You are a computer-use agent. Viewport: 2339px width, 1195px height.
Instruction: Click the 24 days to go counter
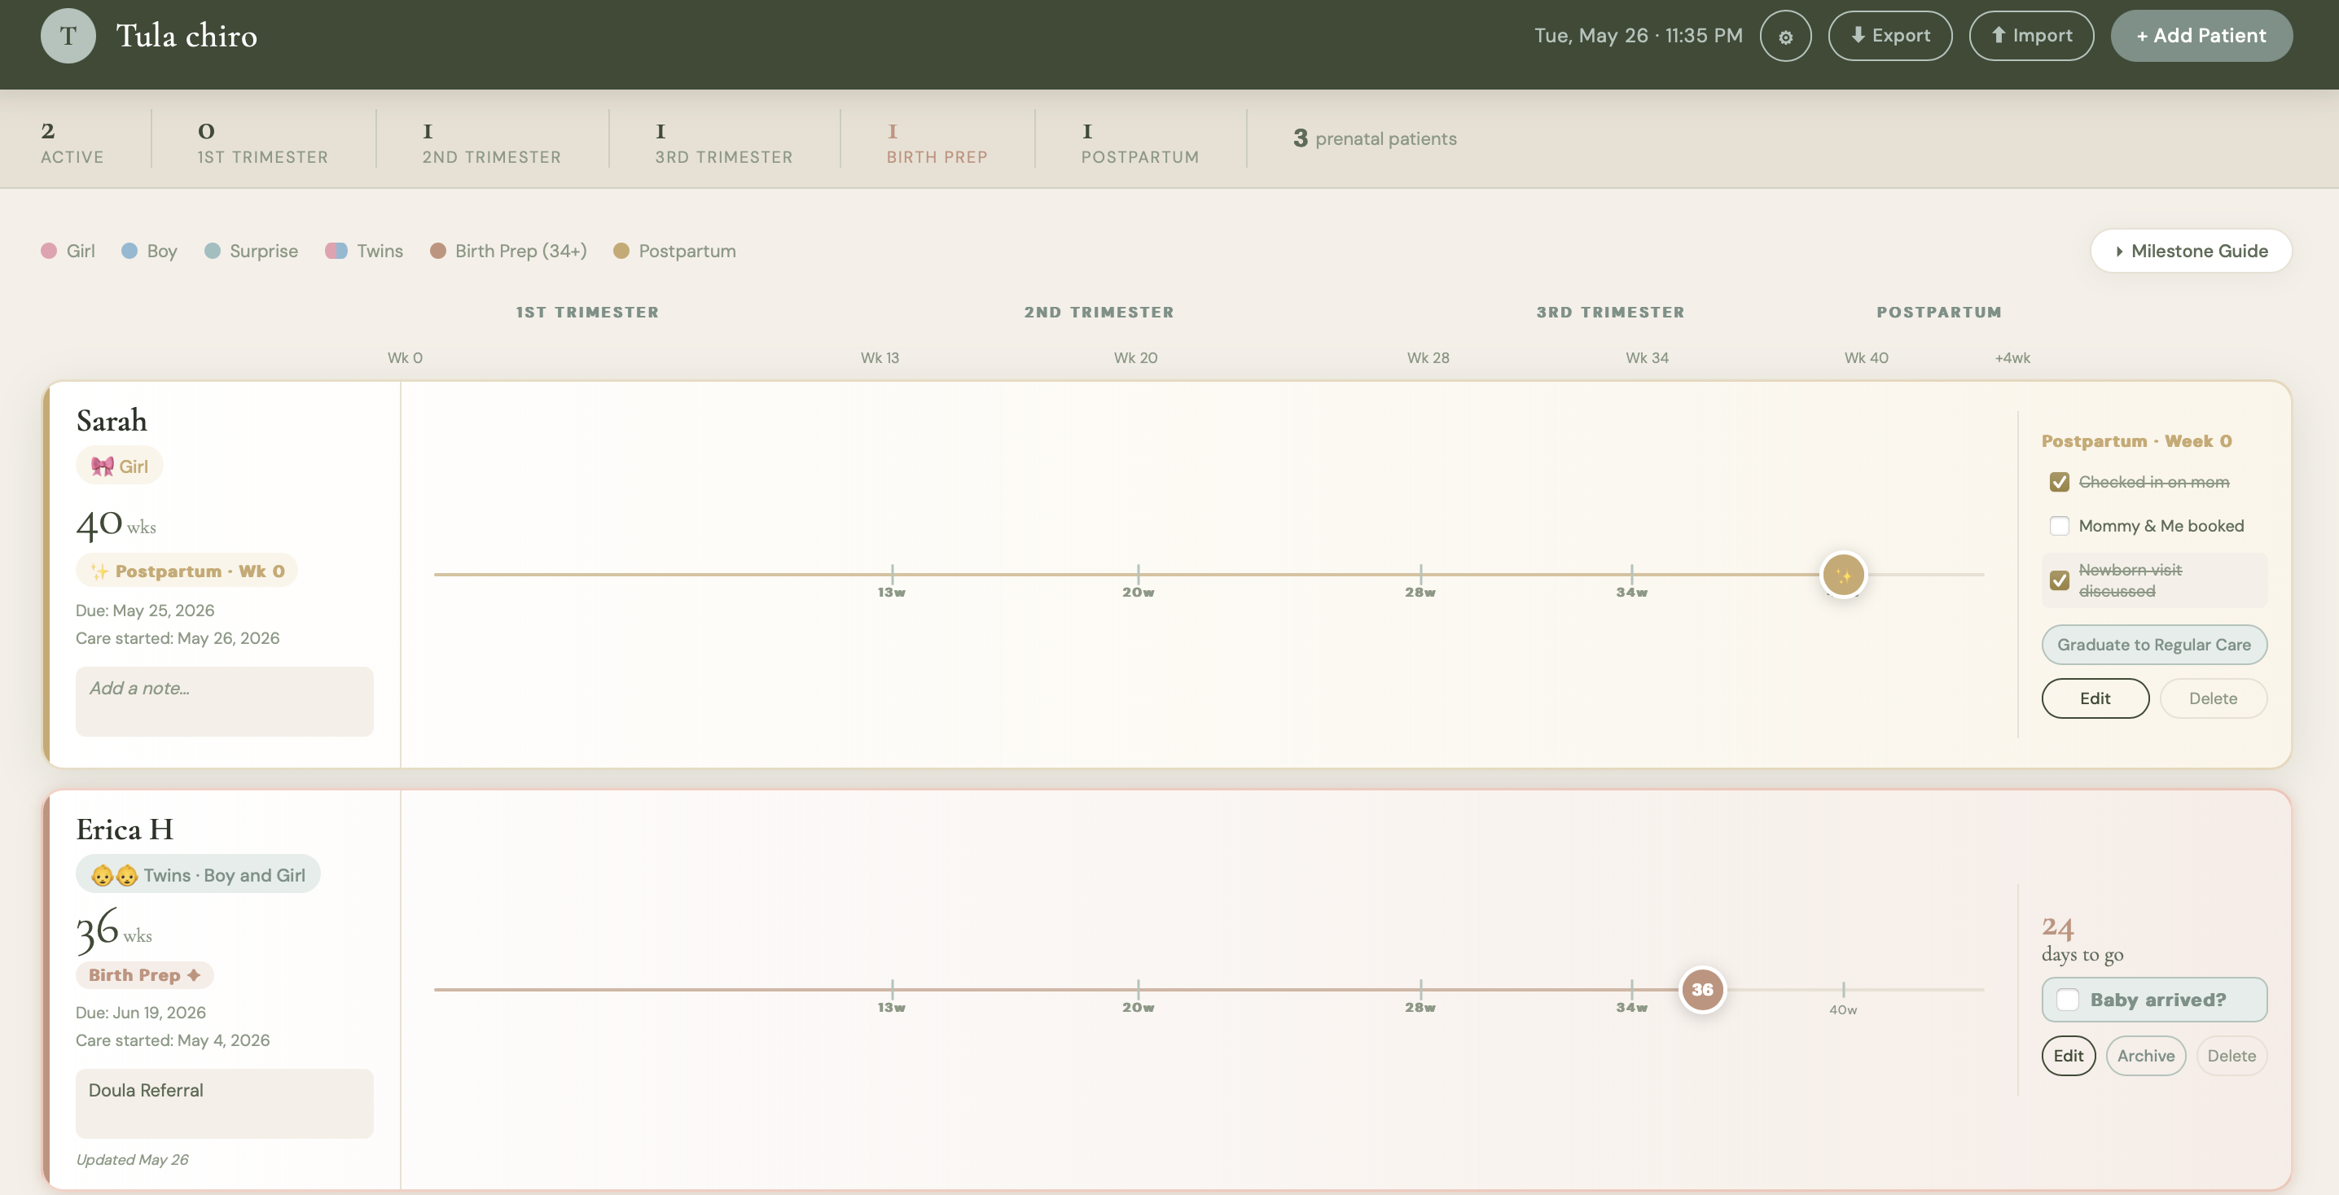2082,939
